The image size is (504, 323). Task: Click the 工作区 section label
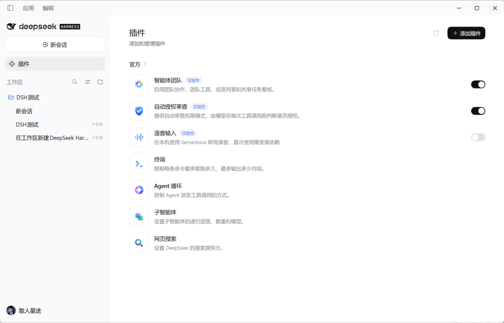click(x=15, y=82)
